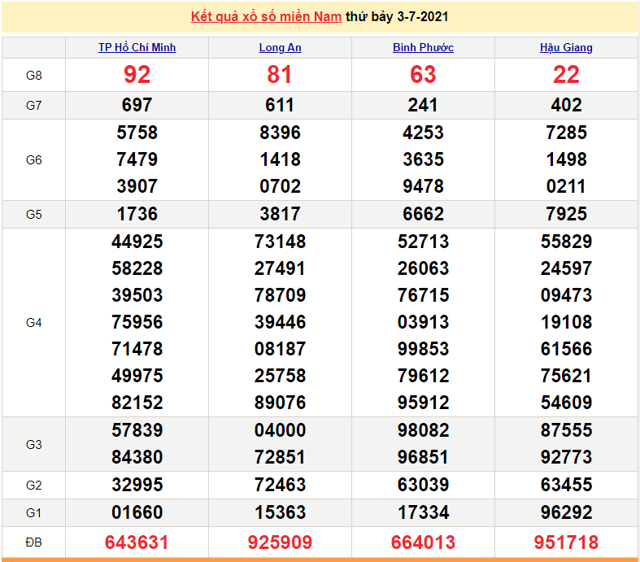Select G4 number 76715

click(x=423, y=295)
